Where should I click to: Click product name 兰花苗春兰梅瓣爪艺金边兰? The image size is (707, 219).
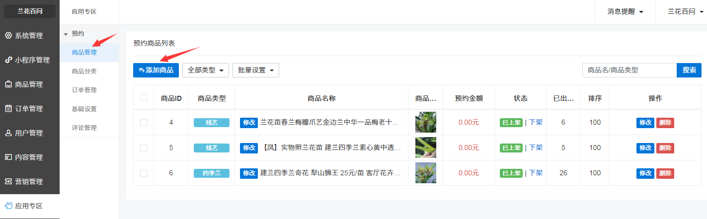click(330, 122)
